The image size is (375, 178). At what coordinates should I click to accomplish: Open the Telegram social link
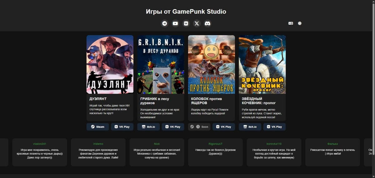(x=165, y=23)
